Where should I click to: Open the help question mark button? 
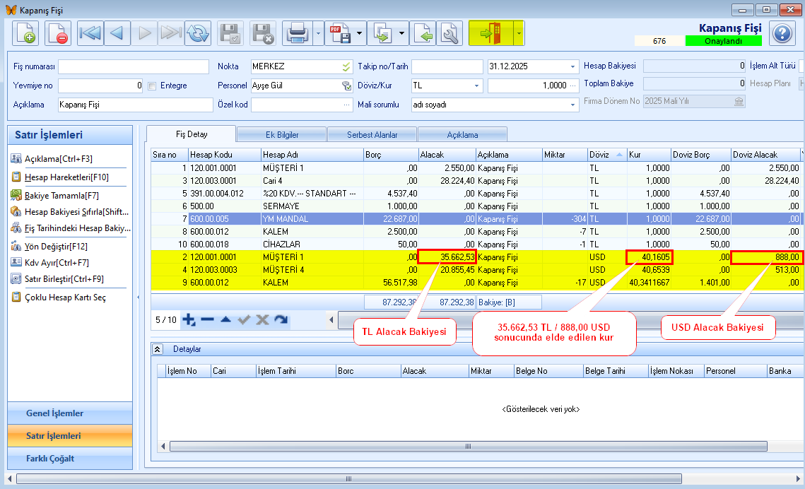(782, 33)
